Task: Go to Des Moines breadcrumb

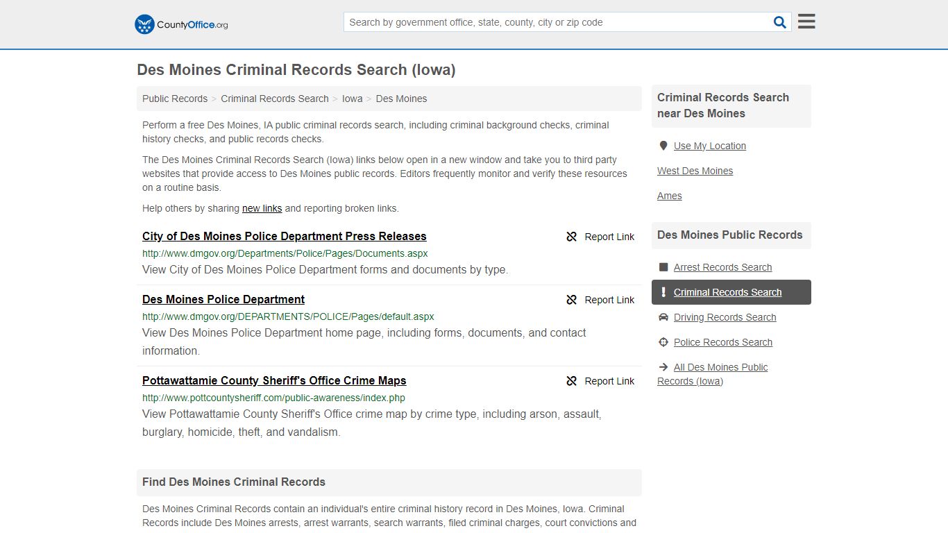Action: point(401,99)
